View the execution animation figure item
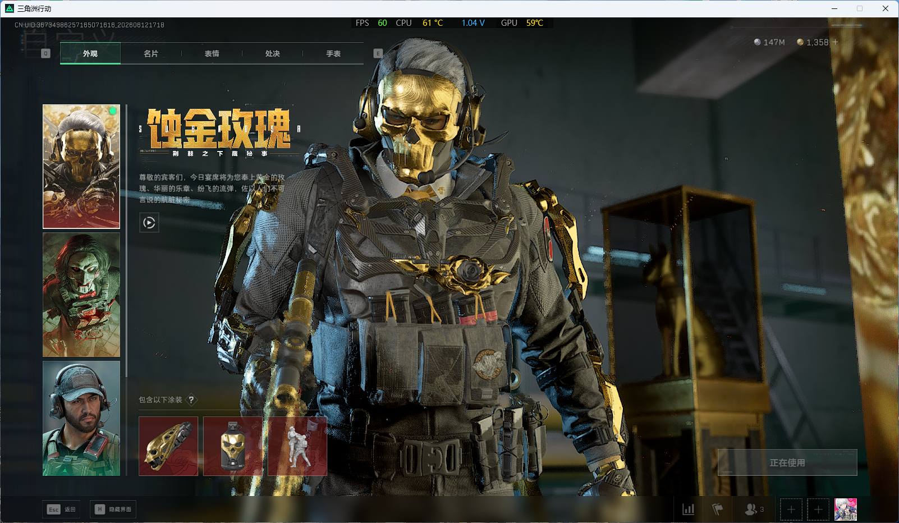Image resolution: width=899 pixels, height=523 pixels. tap(297, 446)
